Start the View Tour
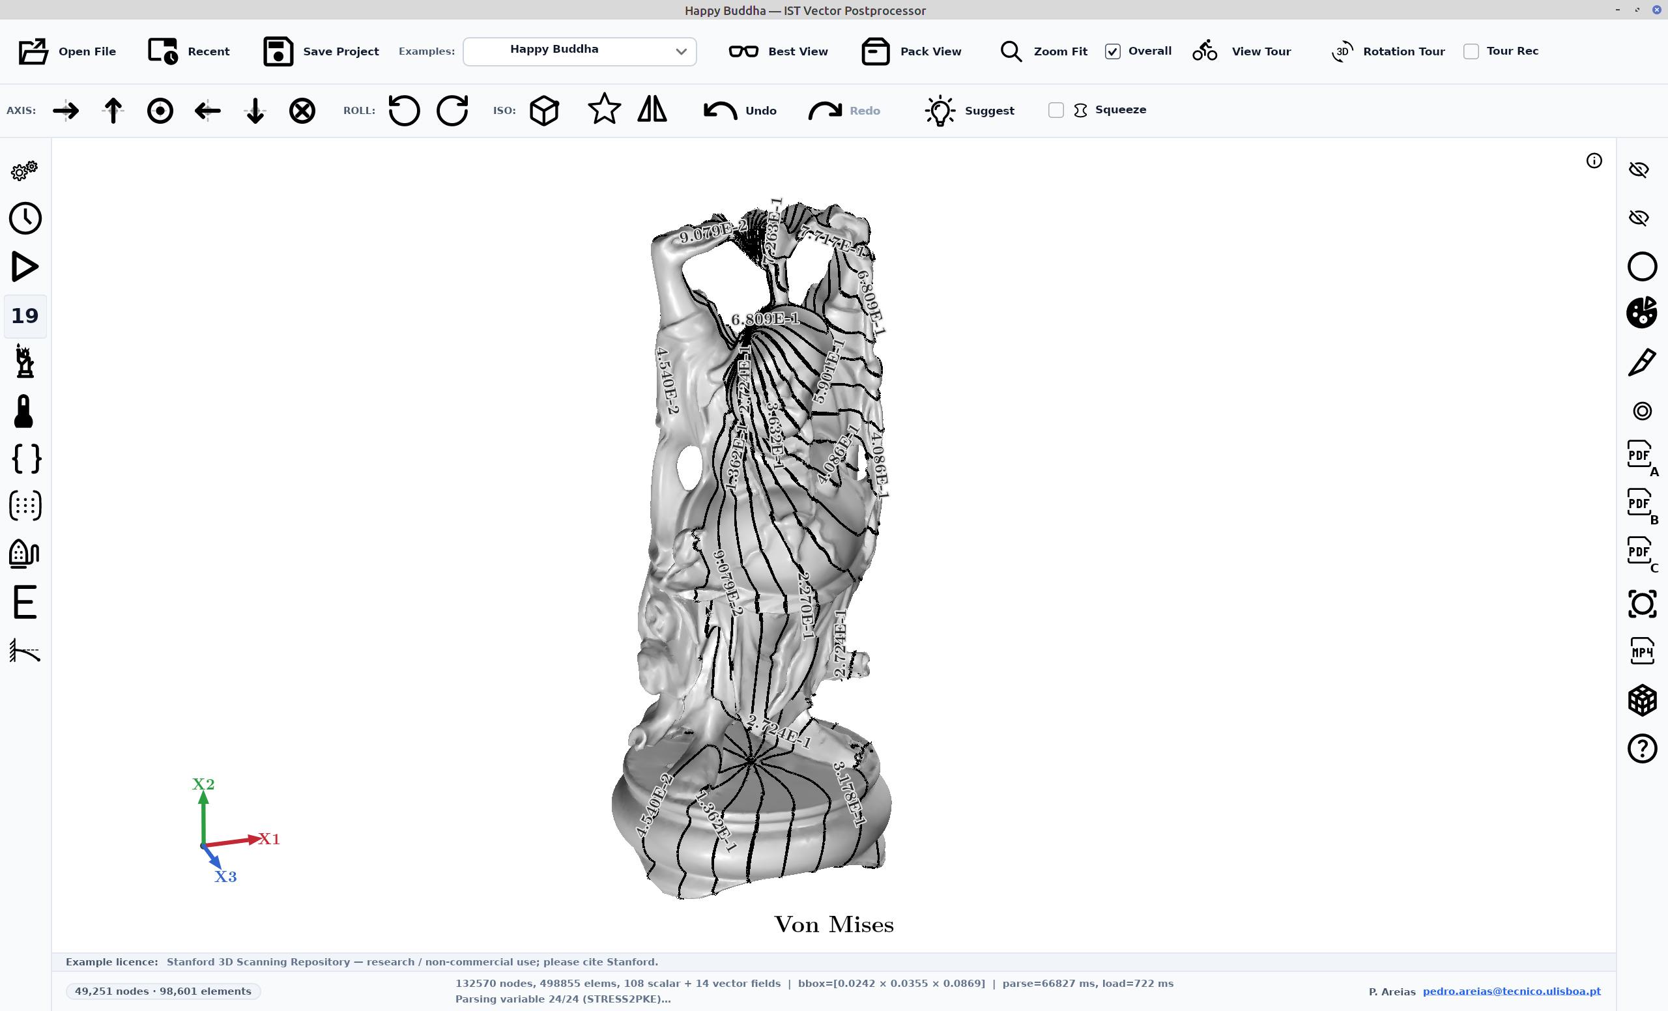The width and height of the screenshot is (1668, 1011). pyautogui.click(x=1241, y=51)
